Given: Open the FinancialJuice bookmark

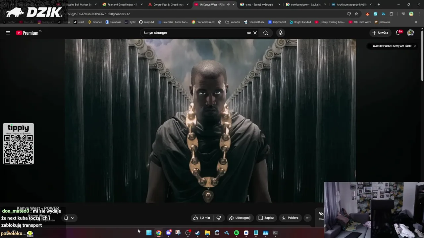Looking at the screenshot, I should click(254, 22).
